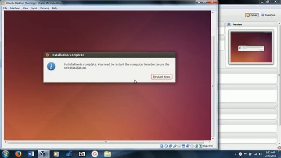Screen dimensions: 281x158
Task: Open the Input menu
Action: (x=34, y=8)
